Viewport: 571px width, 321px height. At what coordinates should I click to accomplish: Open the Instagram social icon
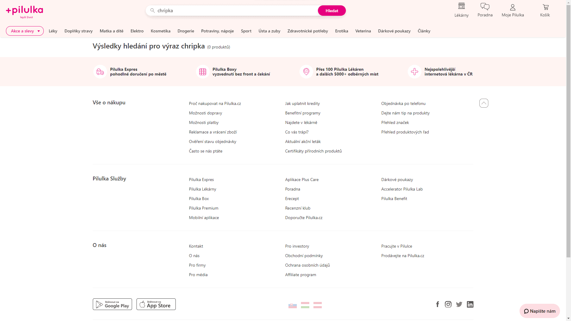pyautogui.click(x=448, y=304)
